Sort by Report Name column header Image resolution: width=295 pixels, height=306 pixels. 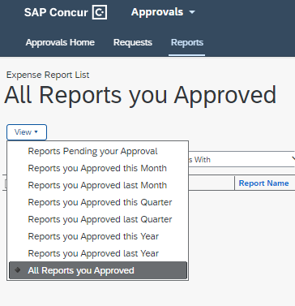click(x=263, y=183)
